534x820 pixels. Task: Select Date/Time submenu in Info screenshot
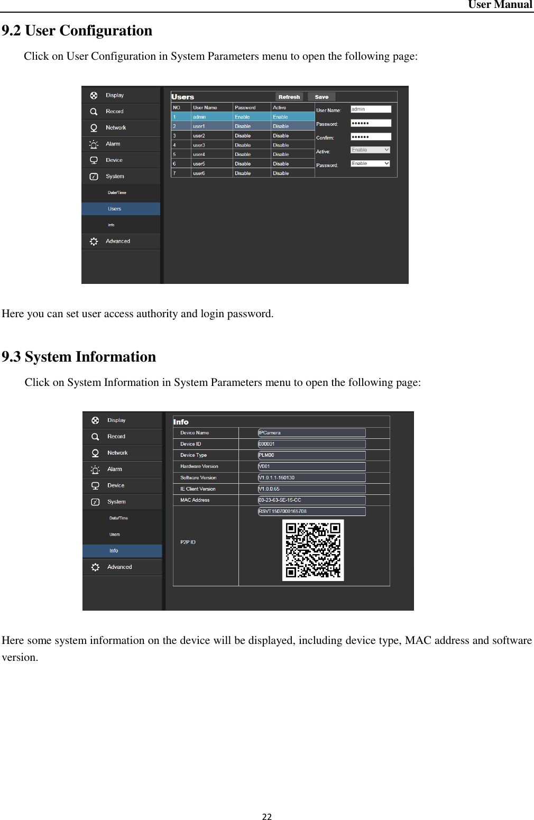click(118, 518)
